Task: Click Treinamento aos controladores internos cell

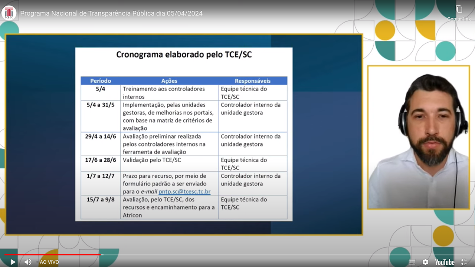Action: (x=169, y=93)
